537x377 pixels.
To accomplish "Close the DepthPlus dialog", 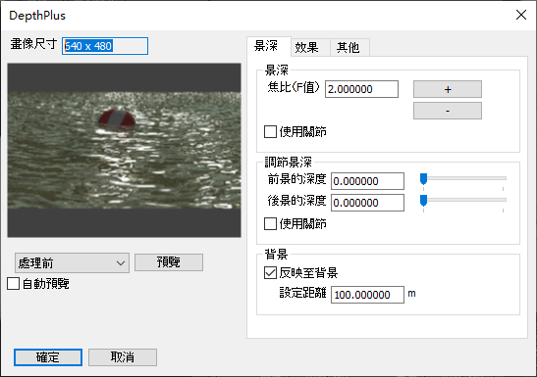I will [521, 15].
